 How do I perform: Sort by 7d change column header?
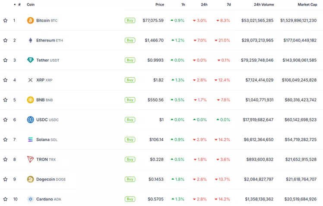228,4
